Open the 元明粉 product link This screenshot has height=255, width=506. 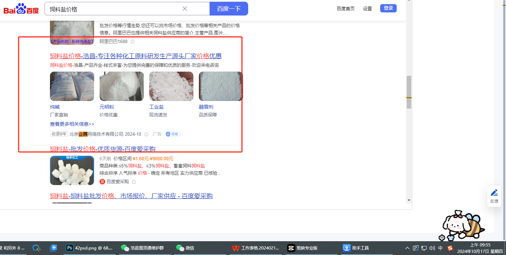[107, 107]
